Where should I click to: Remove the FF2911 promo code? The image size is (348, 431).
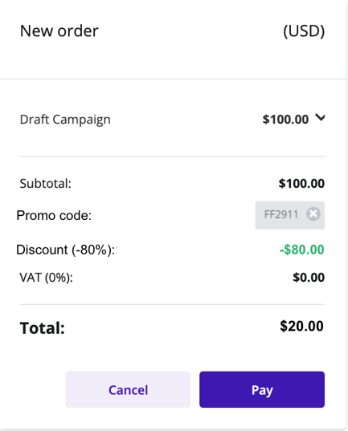[x=313, y=213]
